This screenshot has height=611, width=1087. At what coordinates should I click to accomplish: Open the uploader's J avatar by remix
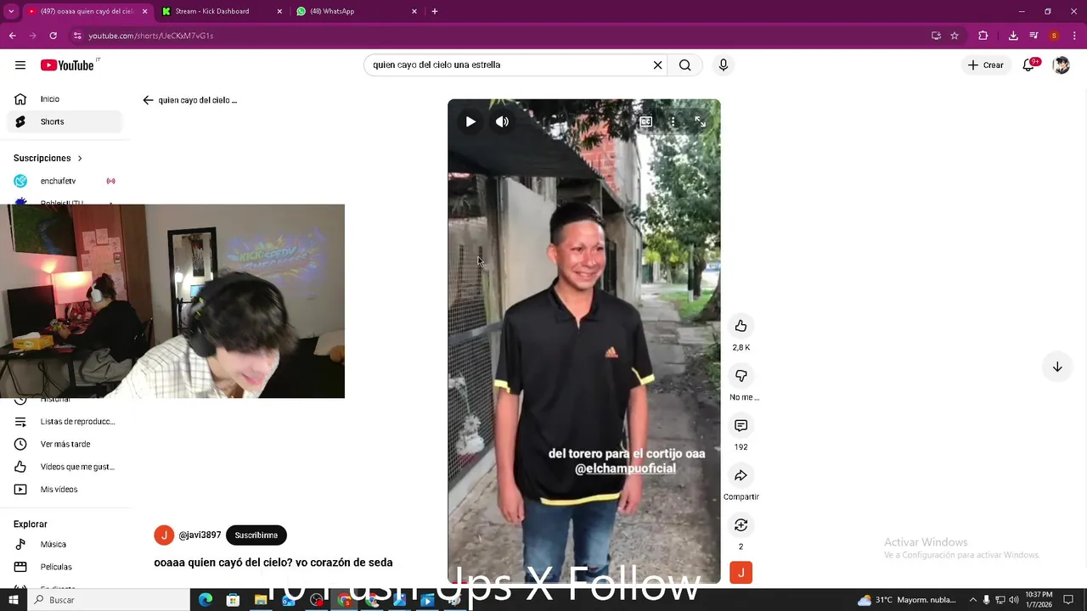click(741, 573)
